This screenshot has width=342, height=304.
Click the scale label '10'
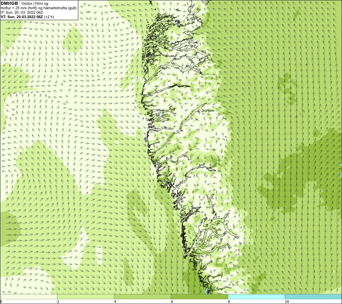287,302
